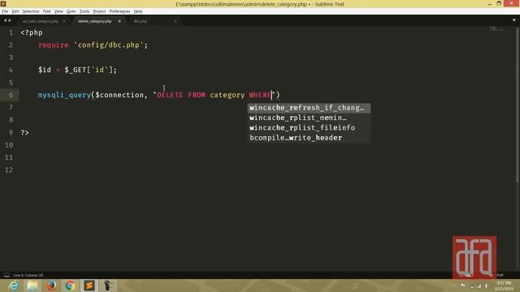Go to next tab with right arrow
This screenshot has width=520, height=292.
pyautogui.click(x=10, y=20)
